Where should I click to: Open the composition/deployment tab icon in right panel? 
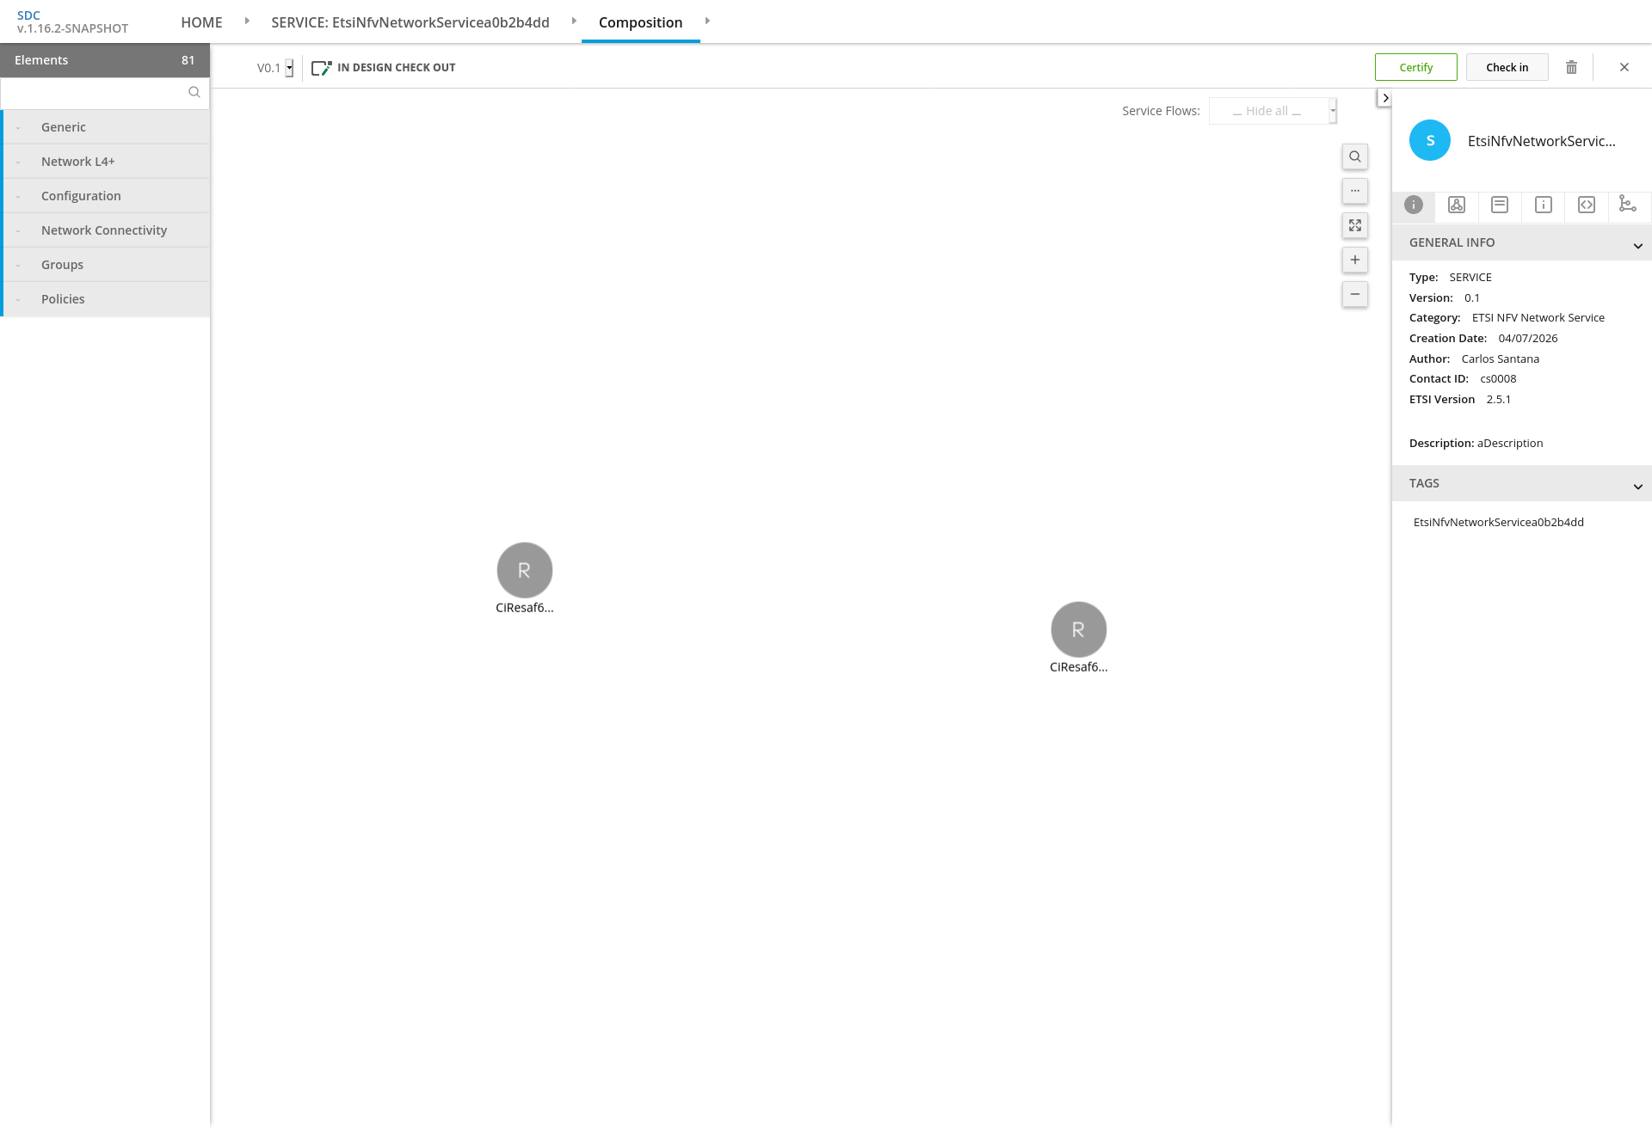coord(1456,205)
